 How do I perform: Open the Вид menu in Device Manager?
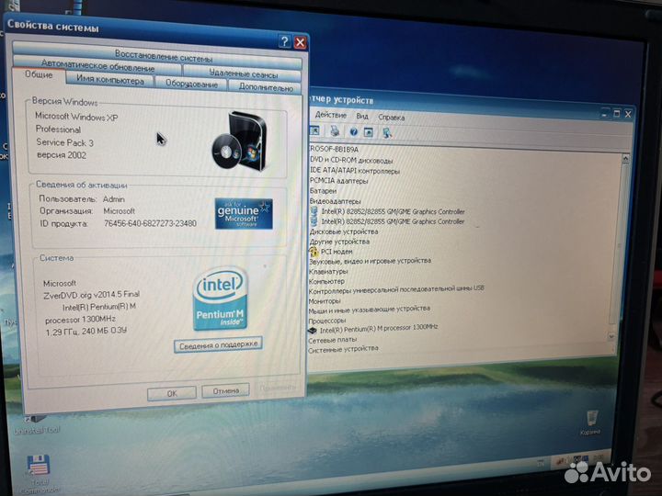coord(362,116)
